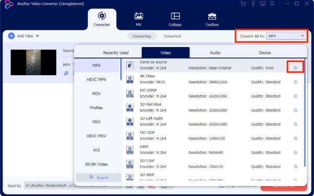Image resolution: width=314 pixels, height=196 pixels.
Task: Click the 4K Video preset icon
Action: (130, 79)
